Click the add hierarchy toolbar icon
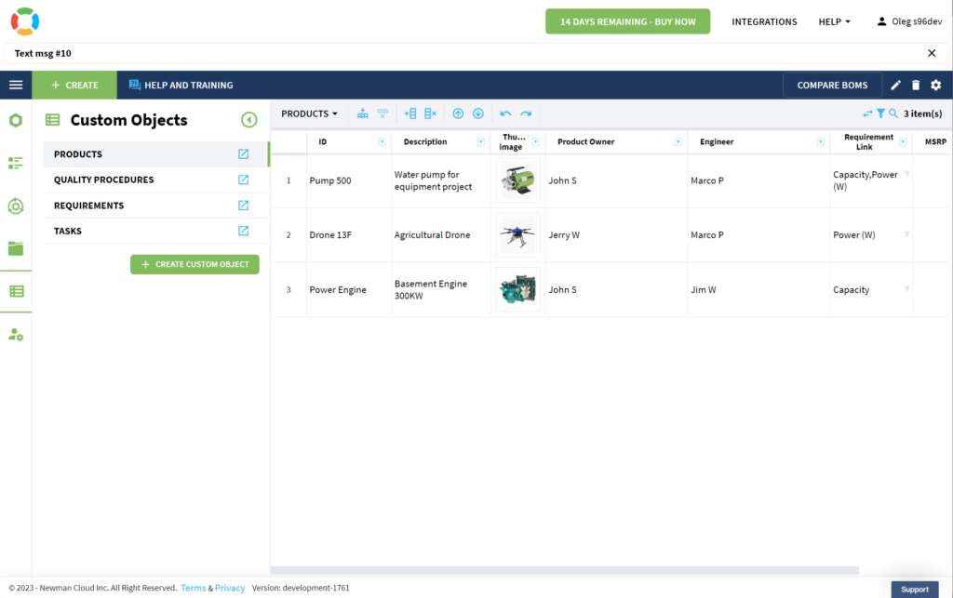The image size is (953, 598). click(x=363, y=113)
